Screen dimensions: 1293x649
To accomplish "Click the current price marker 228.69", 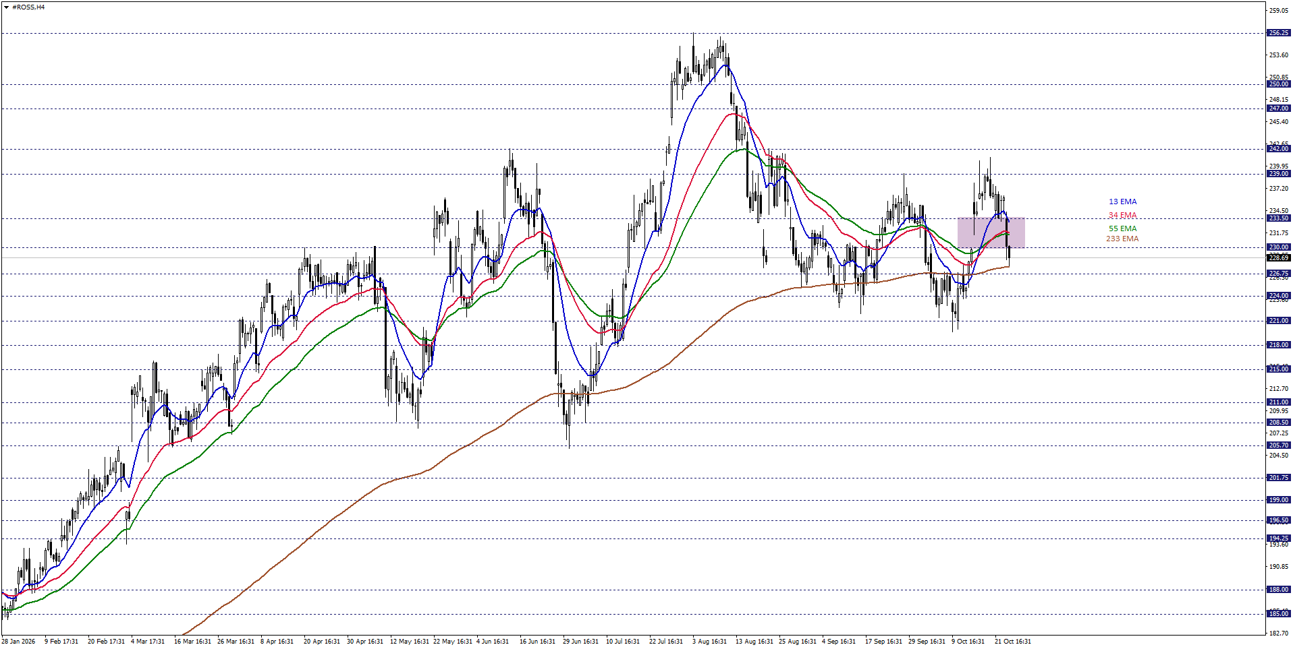I will (x=1278, y=258).
